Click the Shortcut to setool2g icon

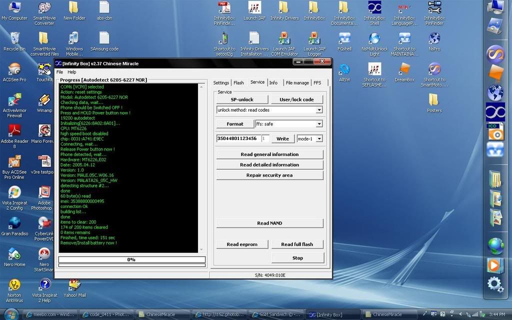pos(224,44)
